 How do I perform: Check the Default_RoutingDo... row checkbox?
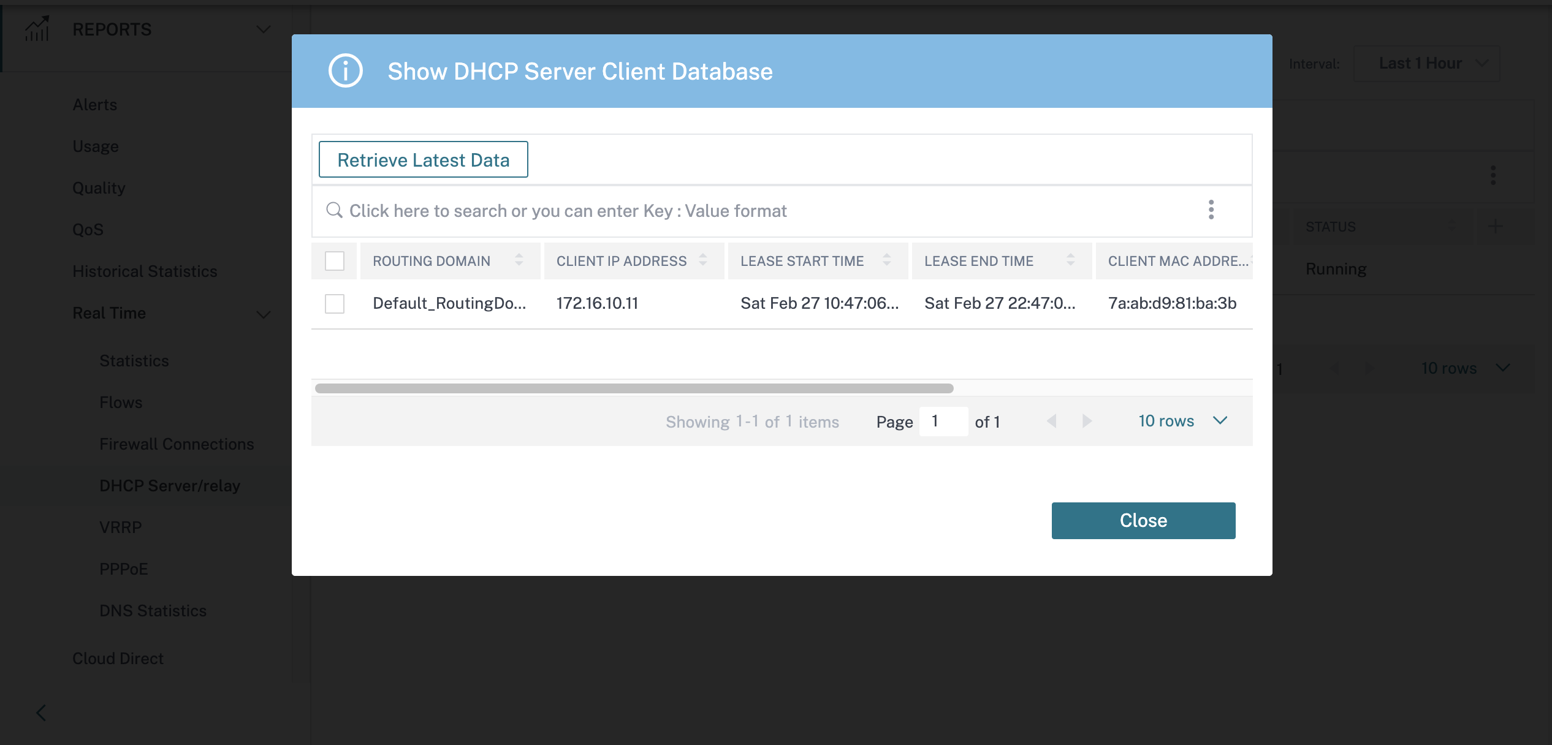click(x=335, y=304)
